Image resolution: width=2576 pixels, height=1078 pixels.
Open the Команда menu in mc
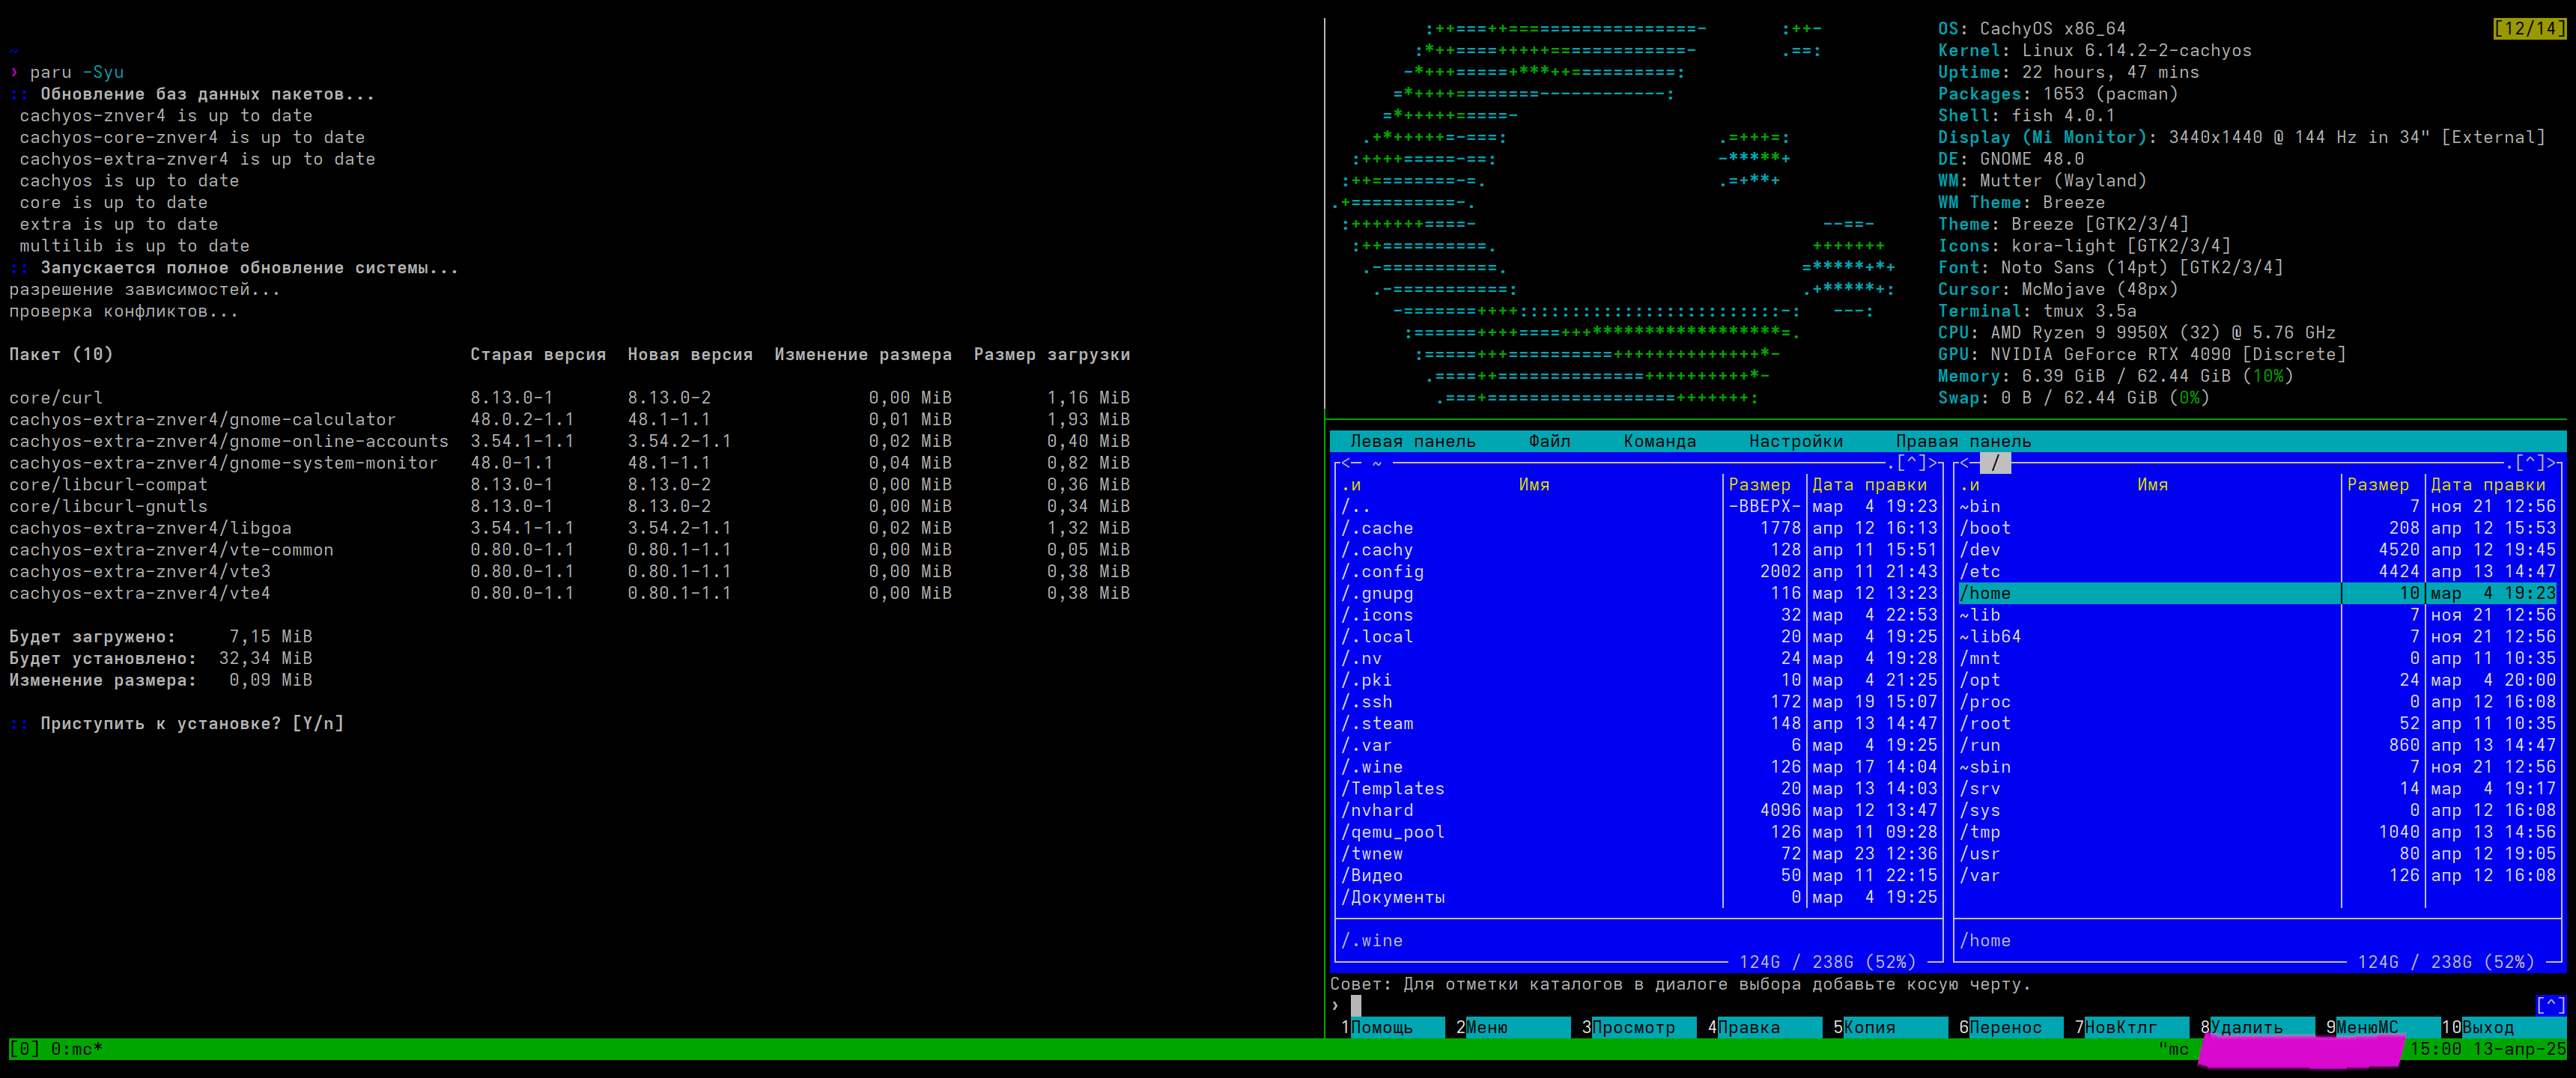[1659, 441]
